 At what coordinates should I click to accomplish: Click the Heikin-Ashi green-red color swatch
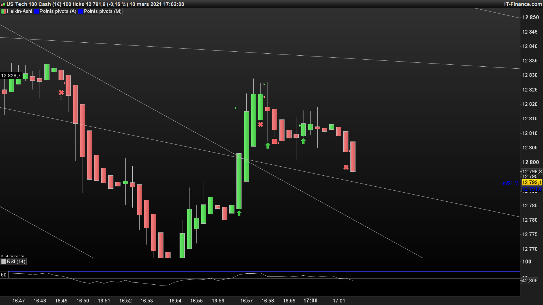click(x=4, y=11)
